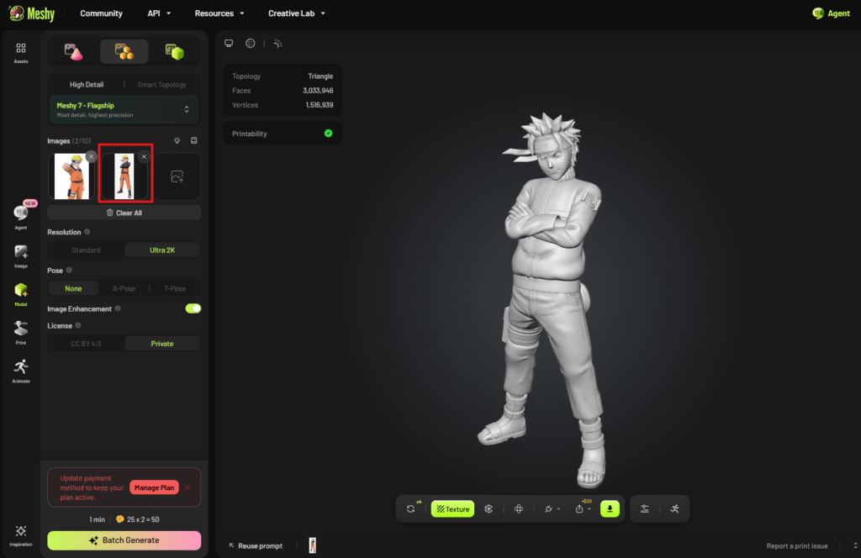Viewport: 861px width, 558px height.
Task: Click the Pose info icon
Action: coord(69,271)
